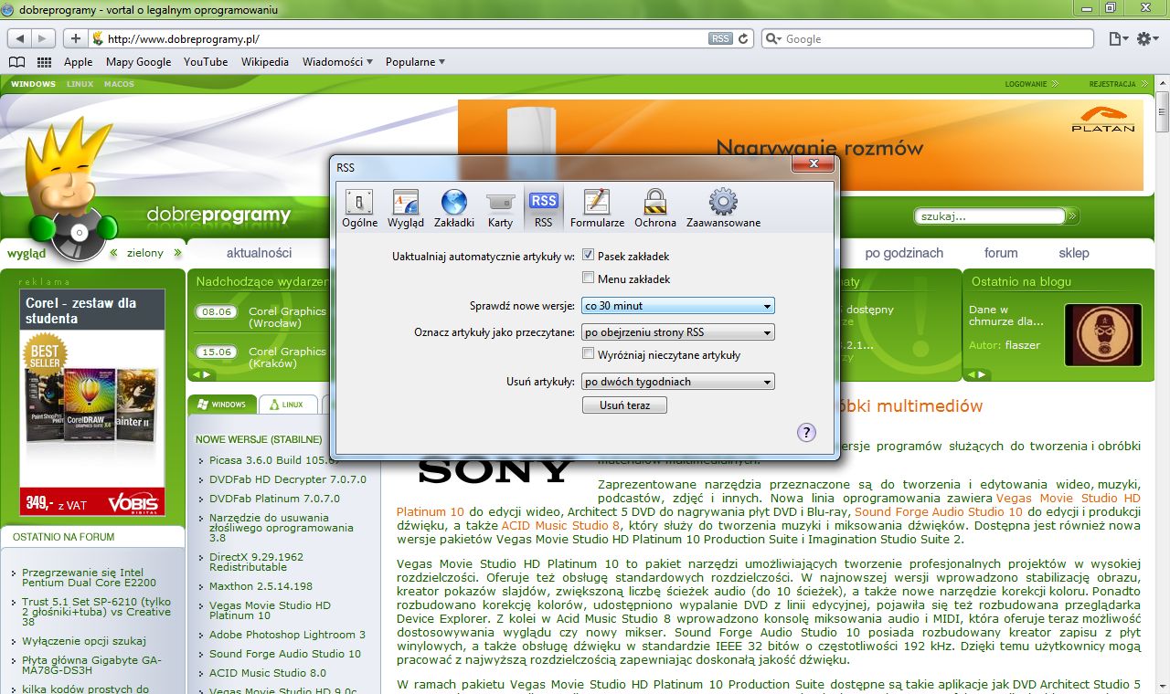Add bookmark with the plus button
The height and width of the screenshot is (694, 1170).
coord(75,38)
